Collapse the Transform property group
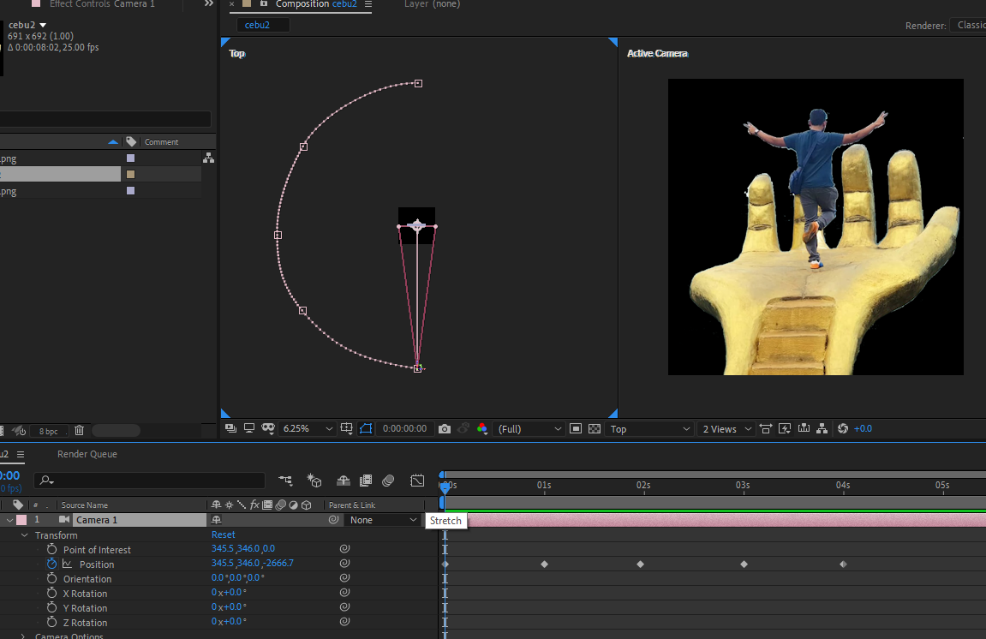This screenshot has height=639, width=986. tap(25, 535)
